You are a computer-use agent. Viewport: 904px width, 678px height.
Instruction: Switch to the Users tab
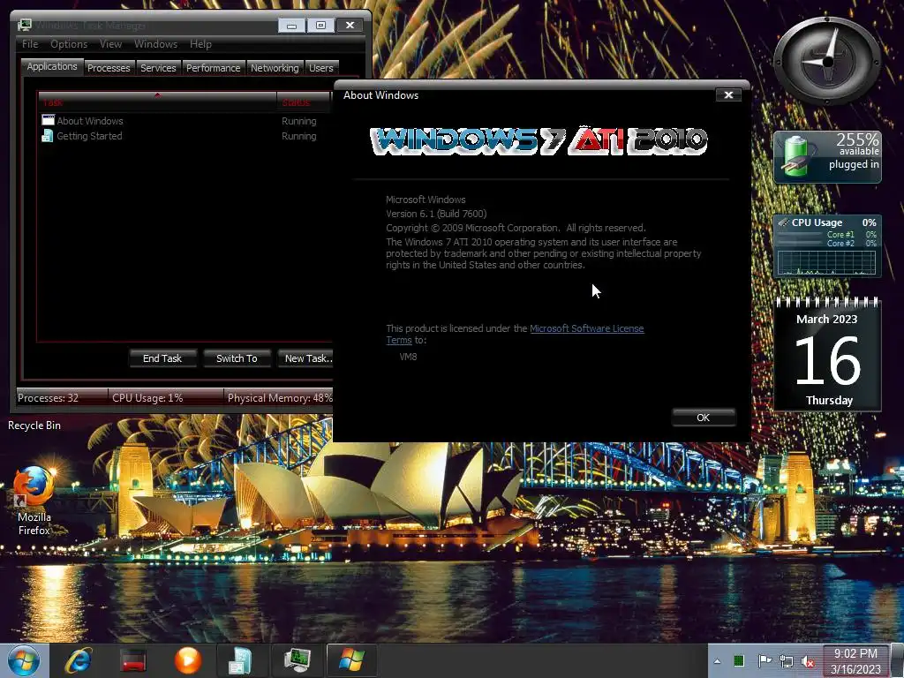coord(320,68)
